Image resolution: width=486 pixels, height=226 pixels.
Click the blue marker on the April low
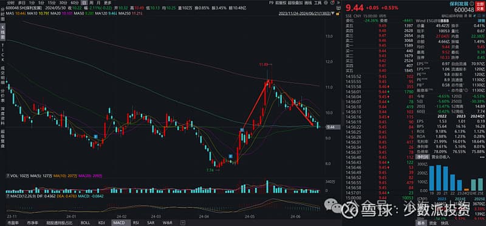click(230, 156)
